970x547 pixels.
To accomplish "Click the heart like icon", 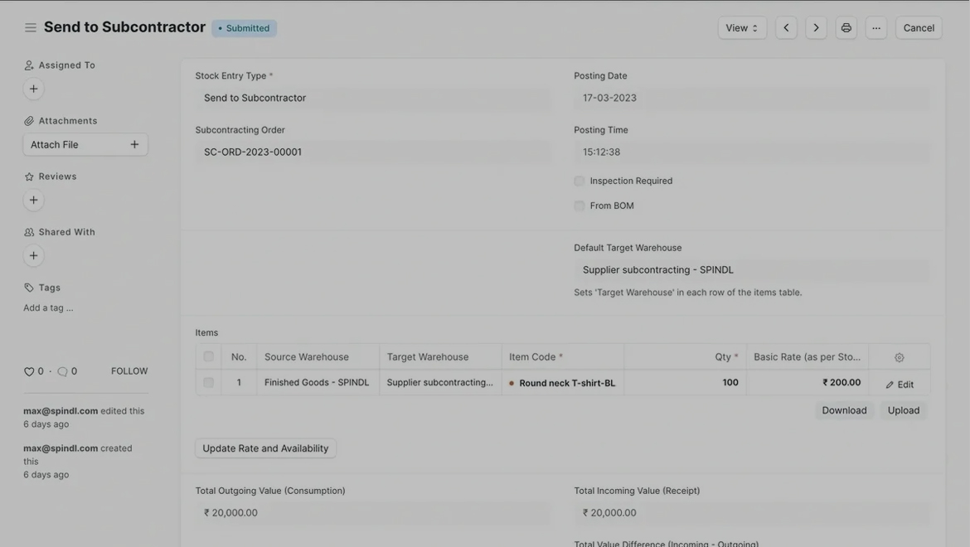I will (x=29, y=371).
